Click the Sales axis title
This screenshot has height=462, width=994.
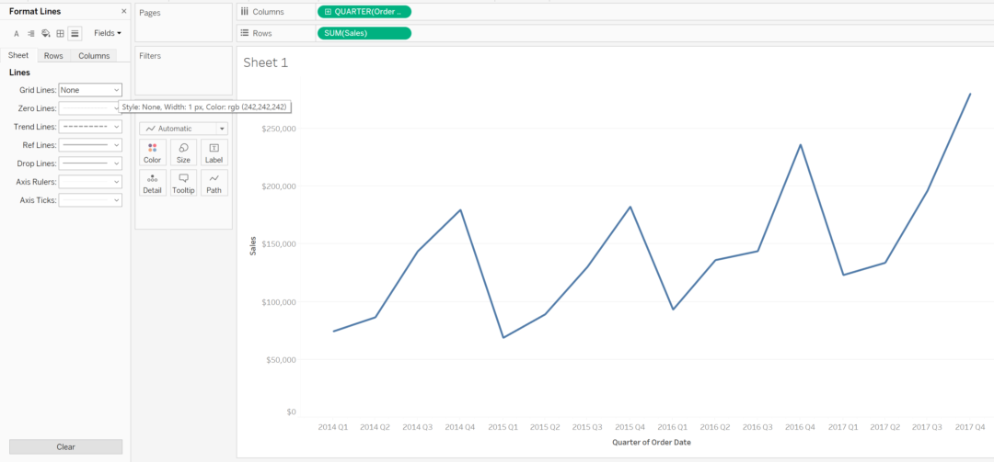tap(253, 245)
